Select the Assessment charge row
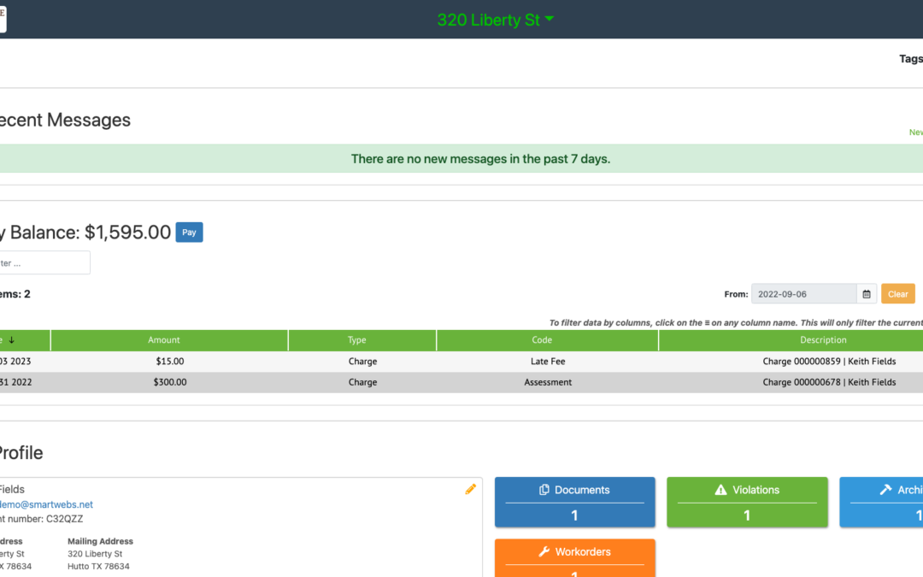 click(461, 382)
